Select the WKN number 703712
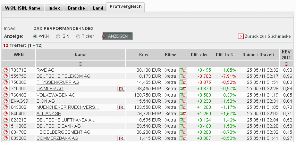The height and width of the screenshot is (142, 296). (19, 70)
